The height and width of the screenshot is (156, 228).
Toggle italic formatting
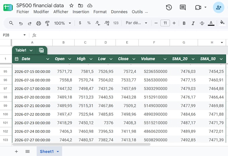[193, 23]
